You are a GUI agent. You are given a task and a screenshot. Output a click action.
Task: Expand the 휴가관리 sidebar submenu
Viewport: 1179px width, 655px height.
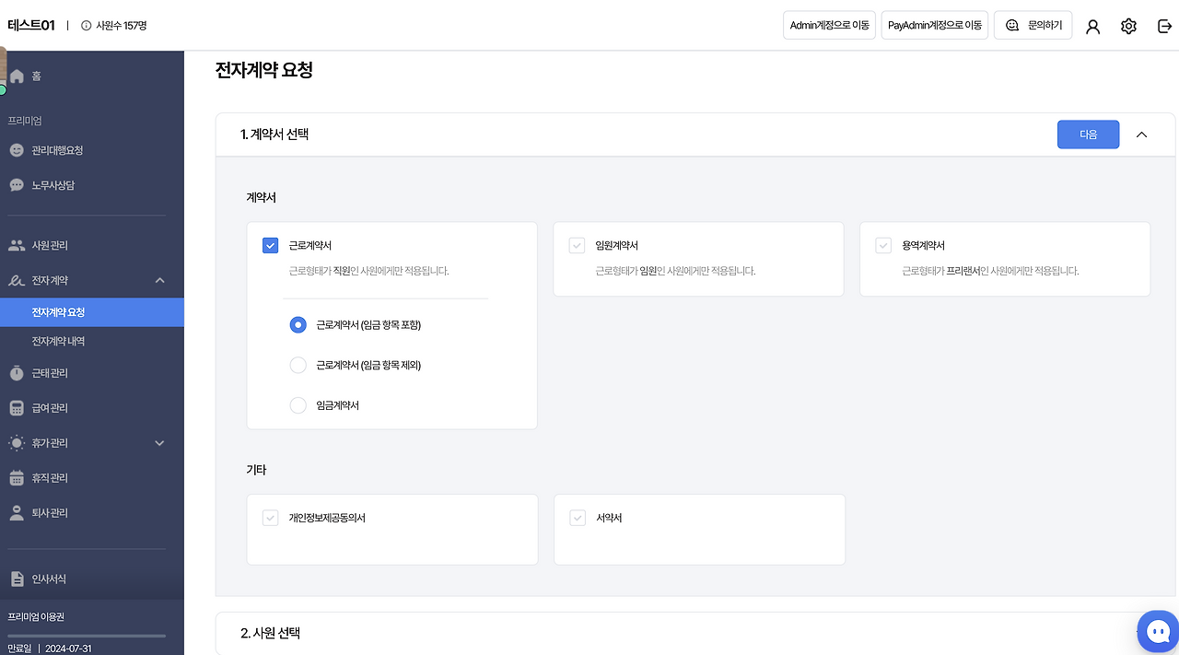pos(158,443)
